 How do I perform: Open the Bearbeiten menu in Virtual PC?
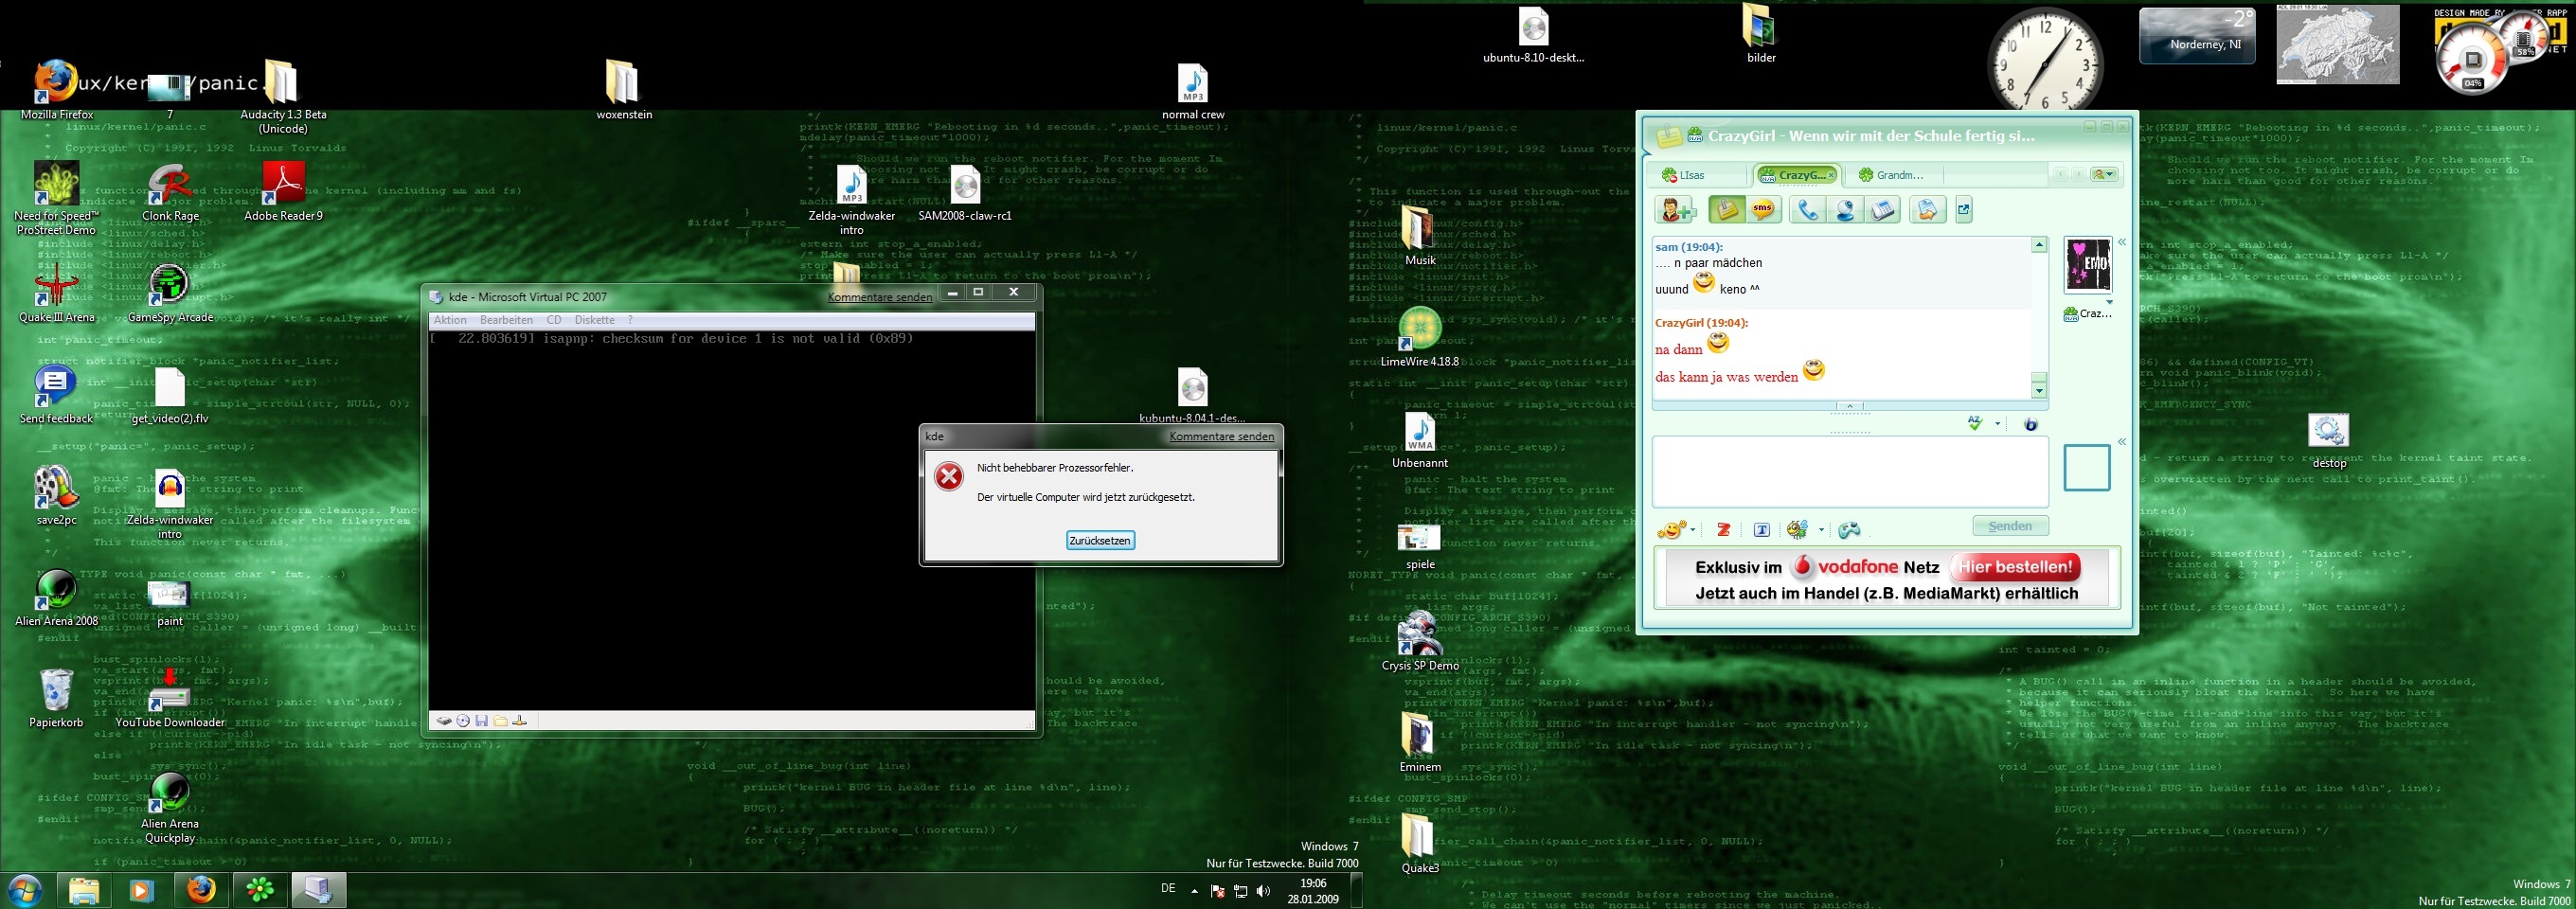506,321
